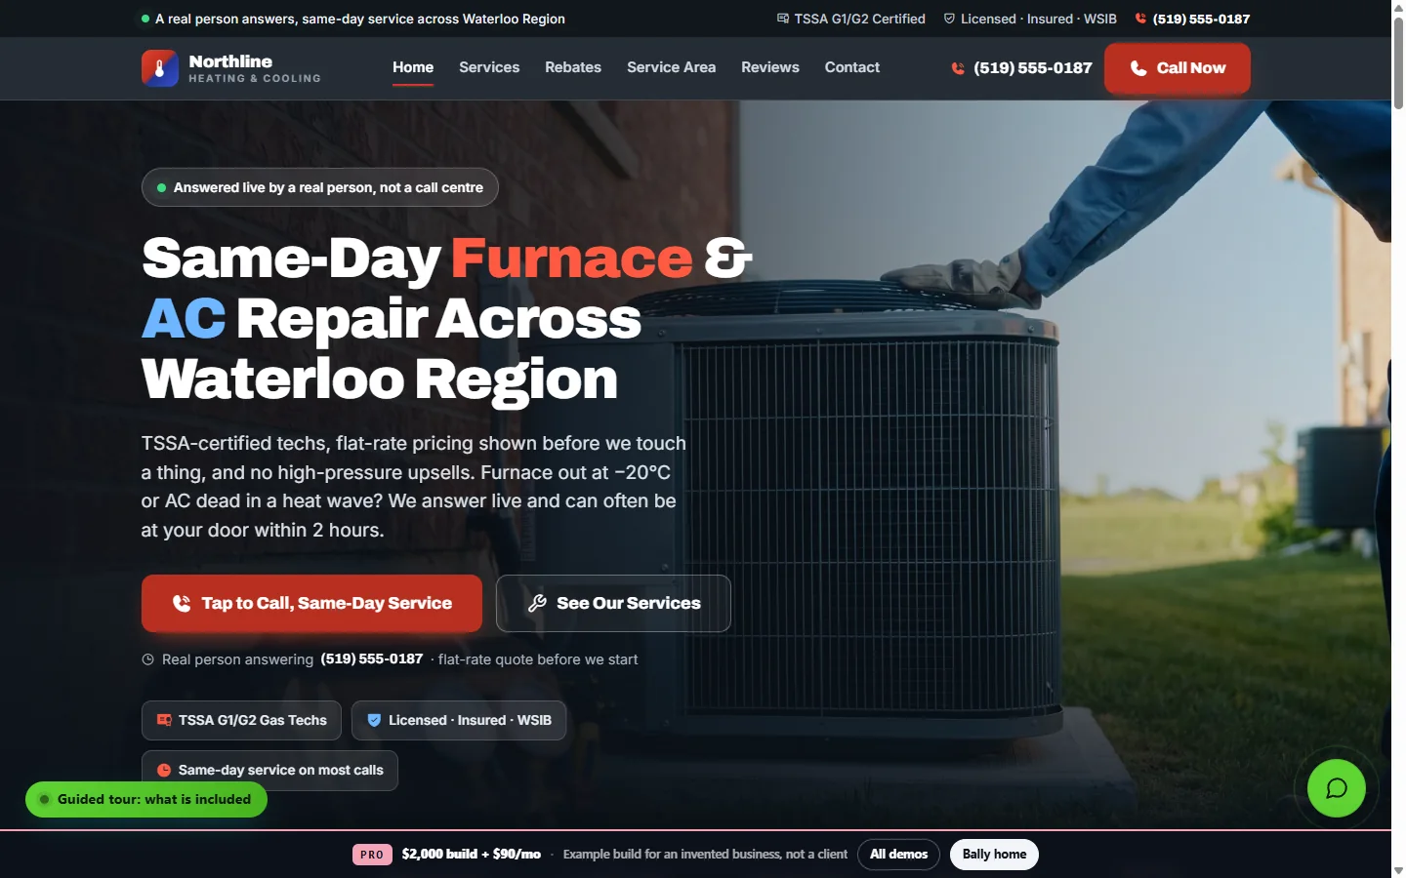
Task: Click "$2,000 build + $90/mo" text
Action: coord(472,854)
